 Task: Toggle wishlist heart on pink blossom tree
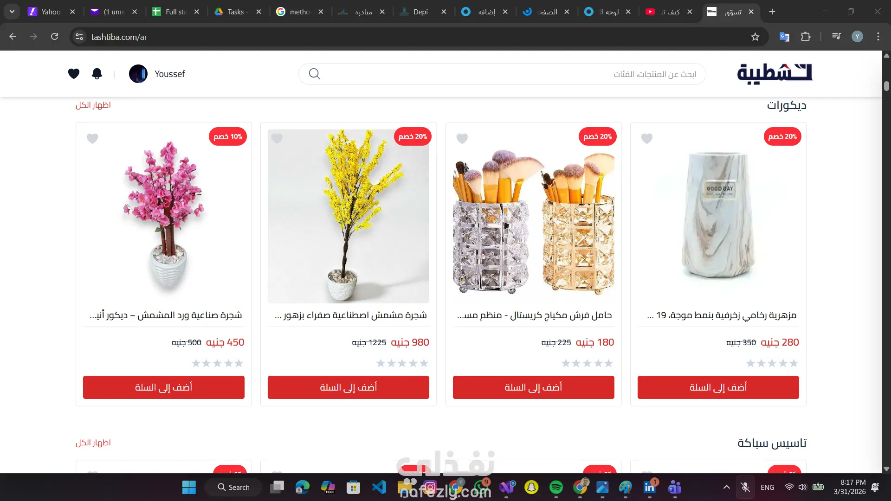[92, 138]
